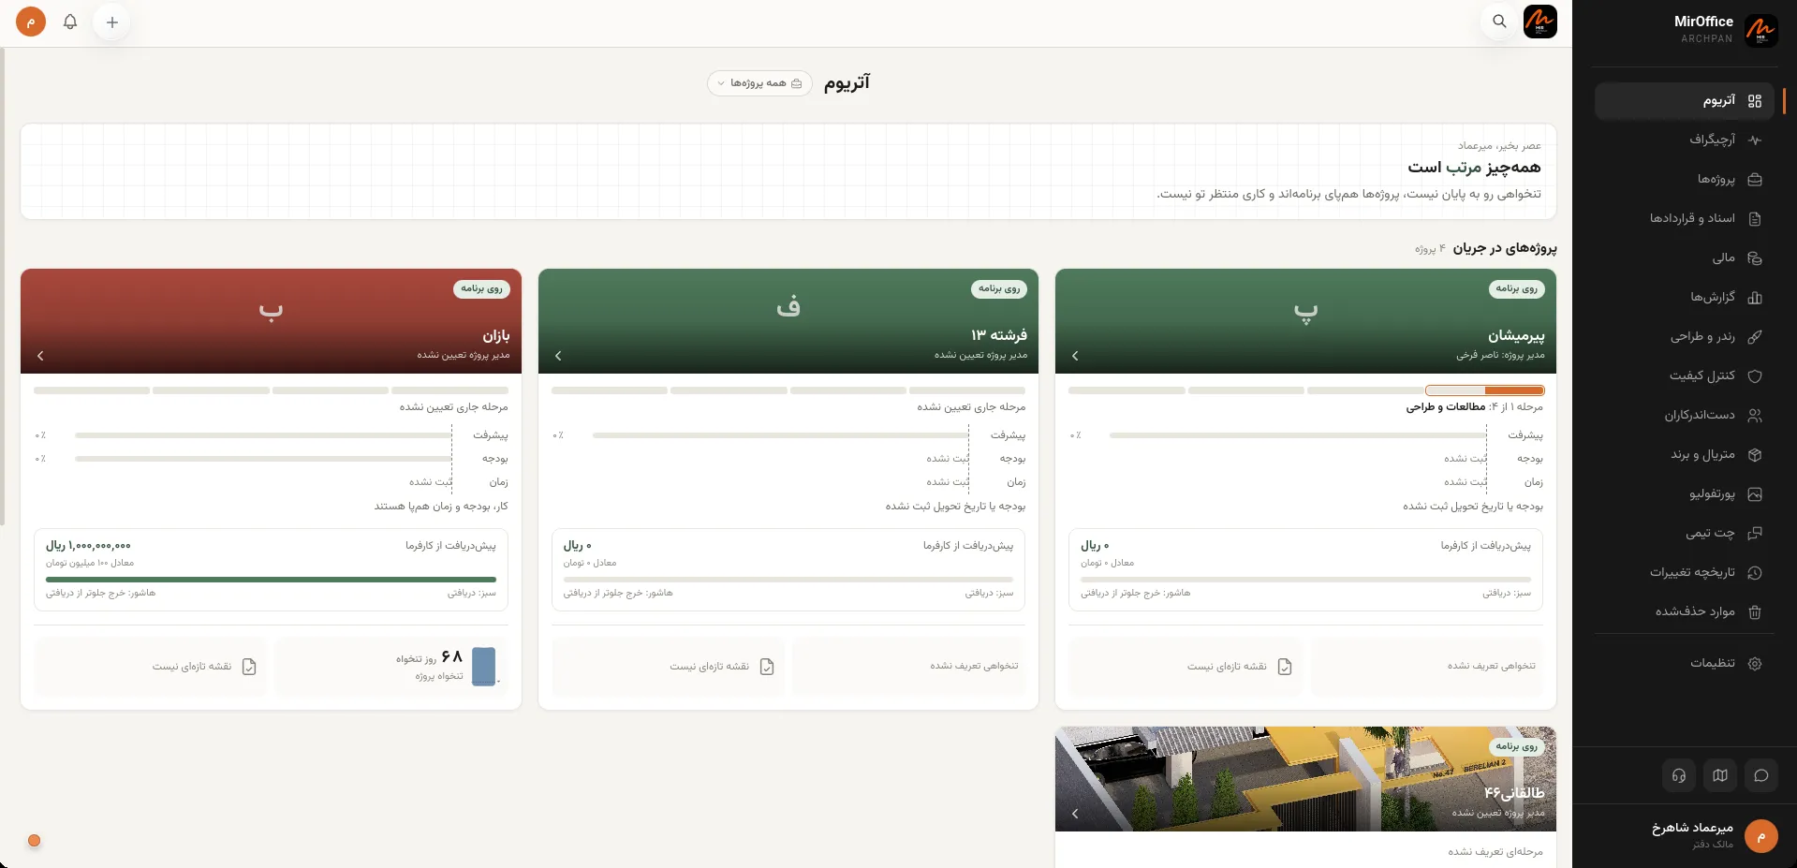The image size is (1797, 868).
Task: Open the پیرمیشان card chevron arrow
Action: tap(1075, 356)
